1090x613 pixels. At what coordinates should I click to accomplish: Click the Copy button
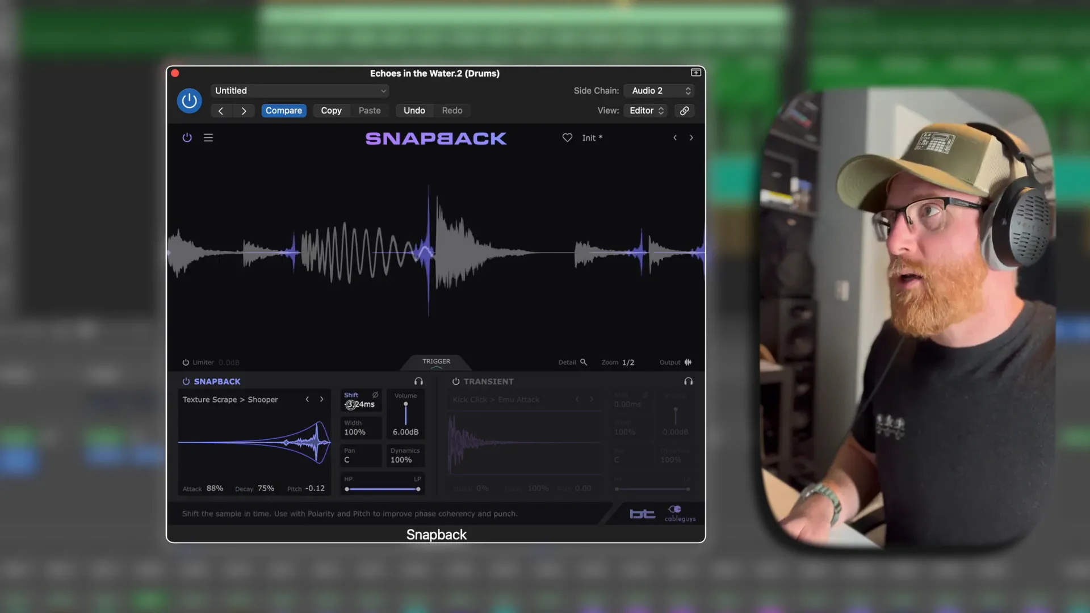(331, 111)
